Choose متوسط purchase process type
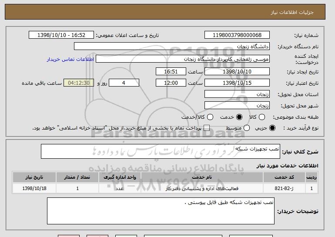The height and width of the screenshot is (237, 335). (247, 128)
